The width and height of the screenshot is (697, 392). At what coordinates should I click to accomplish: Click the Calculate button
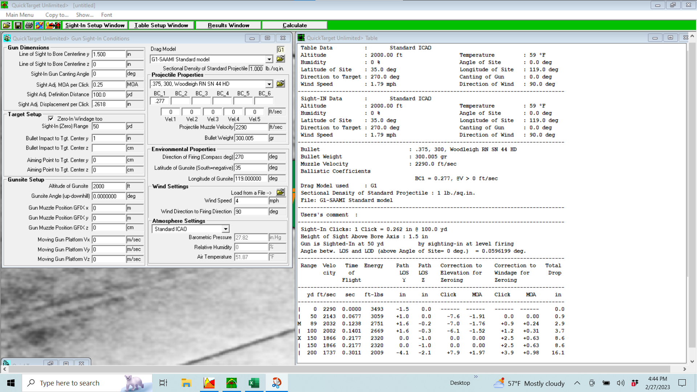[294, 25]
